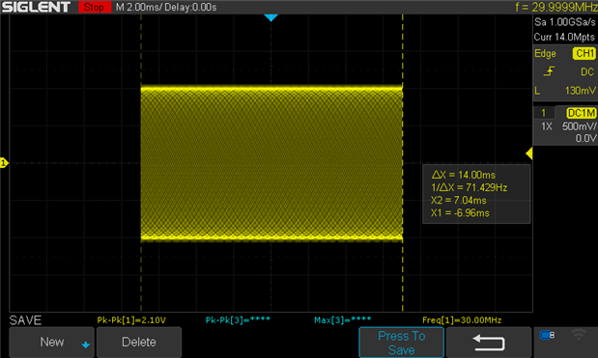Click the rising edge trigger slope icon
The width and height of the screenshot is (598, 358).
coord(549,71)
